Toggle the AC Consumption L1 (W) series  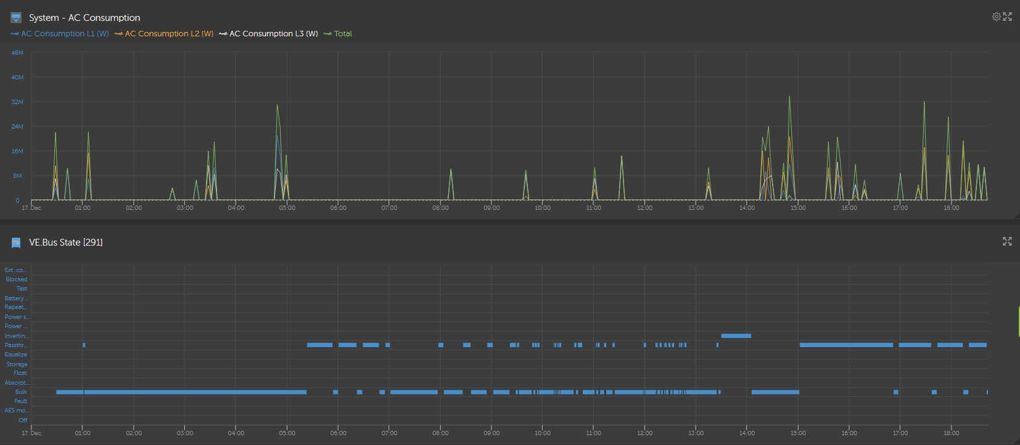click(x=60, y=34)
